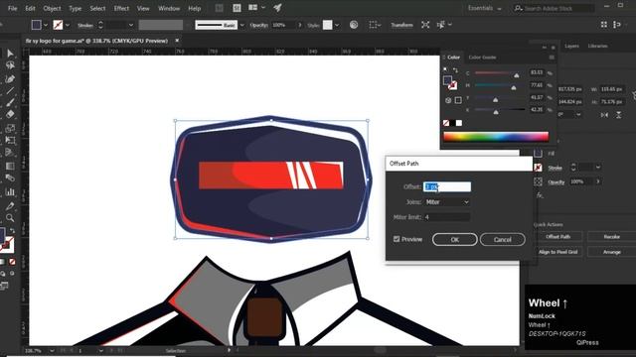Screen dimensions: 636x357
Task: Select the Gradient tool
Action: pos(10,166)
